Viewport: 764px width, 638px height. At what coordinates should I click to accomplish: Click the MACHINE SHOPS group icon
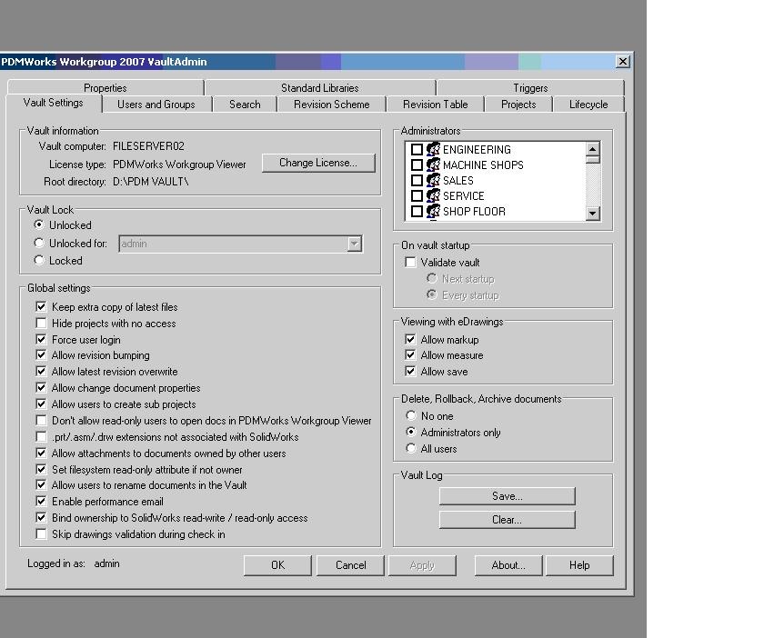[433, 164]
